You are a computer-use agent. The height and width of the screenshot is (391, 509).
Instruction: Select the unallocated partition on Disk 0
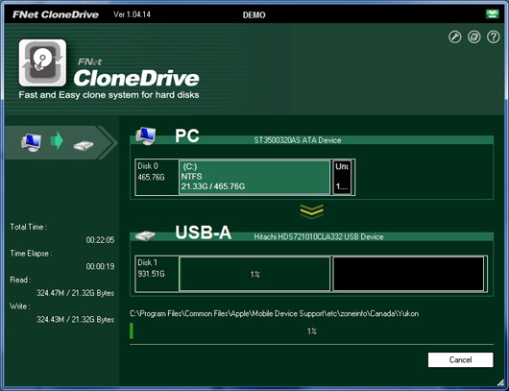click(343, 178)
